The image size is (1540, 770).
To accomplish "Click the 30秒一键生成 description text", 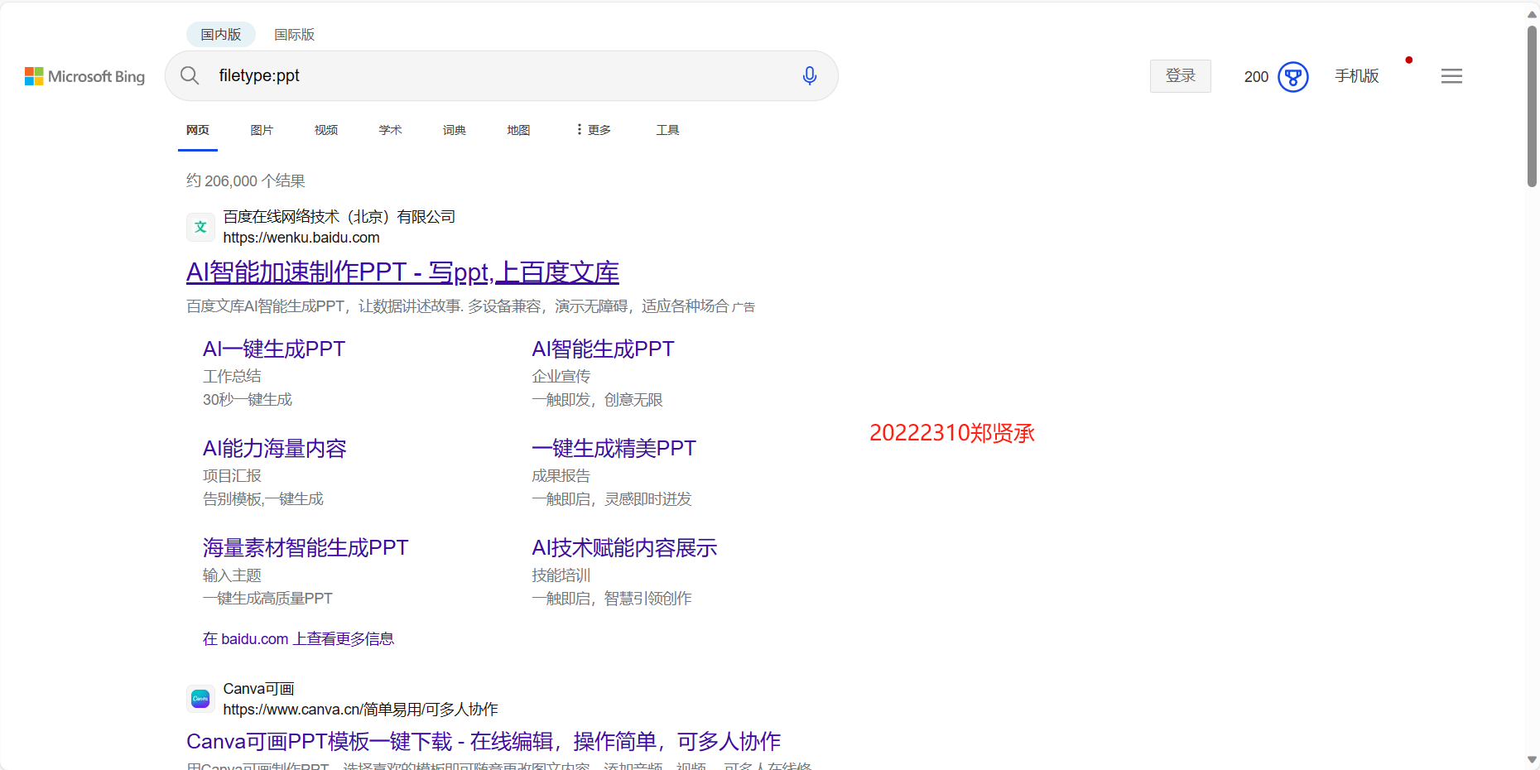I will [x=248, y=400].
